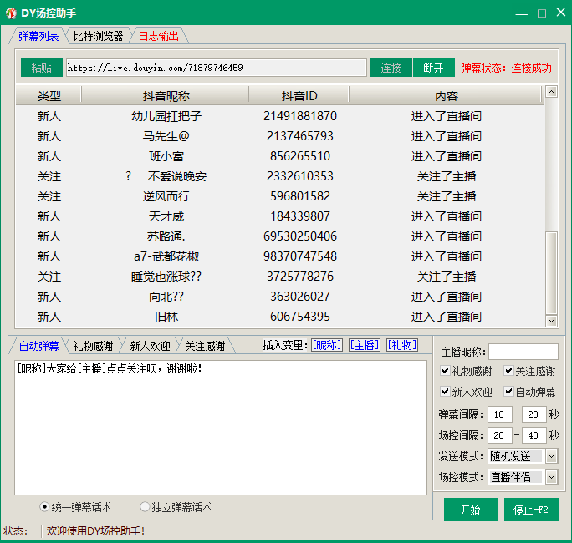This screenshot has width=572, height=543.
Task: Select the row for 睡觉也涨球??
Action: coord(280,277)
